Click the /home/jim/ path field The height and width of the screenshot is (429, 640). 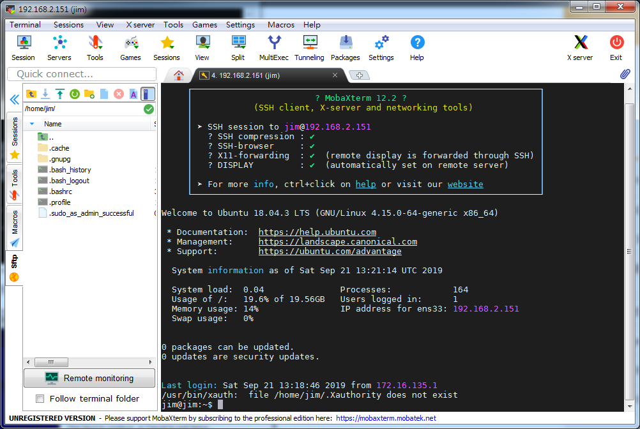[83, 109]
